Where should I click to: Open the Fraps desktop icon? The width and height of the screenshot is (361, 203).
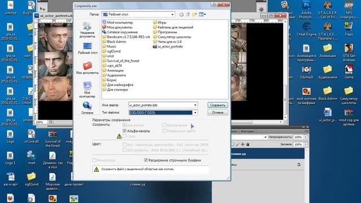349,29
